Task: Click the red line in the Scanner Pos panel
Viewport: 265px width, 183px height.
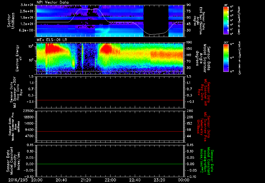Action: 110,132
